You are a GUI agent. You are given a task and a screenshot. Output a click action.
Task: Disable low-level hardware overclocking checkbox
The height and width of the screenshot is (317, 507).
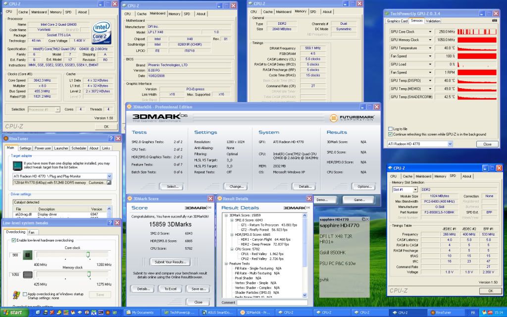point(13,240)
